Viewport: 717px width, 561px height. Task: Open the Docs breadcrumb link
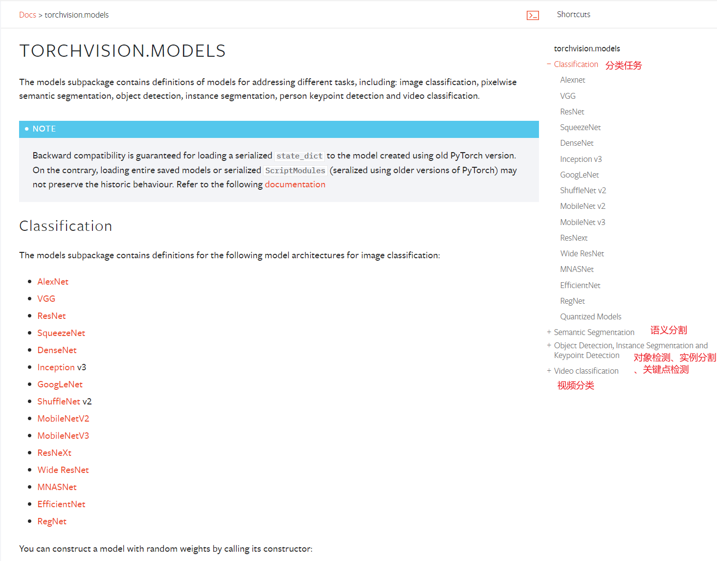click(27, 15)
